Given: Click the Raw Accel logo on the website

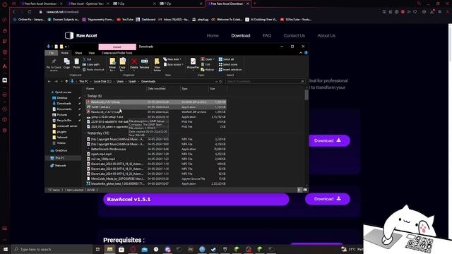Looking at the screenshot, I should click(81, 35).
